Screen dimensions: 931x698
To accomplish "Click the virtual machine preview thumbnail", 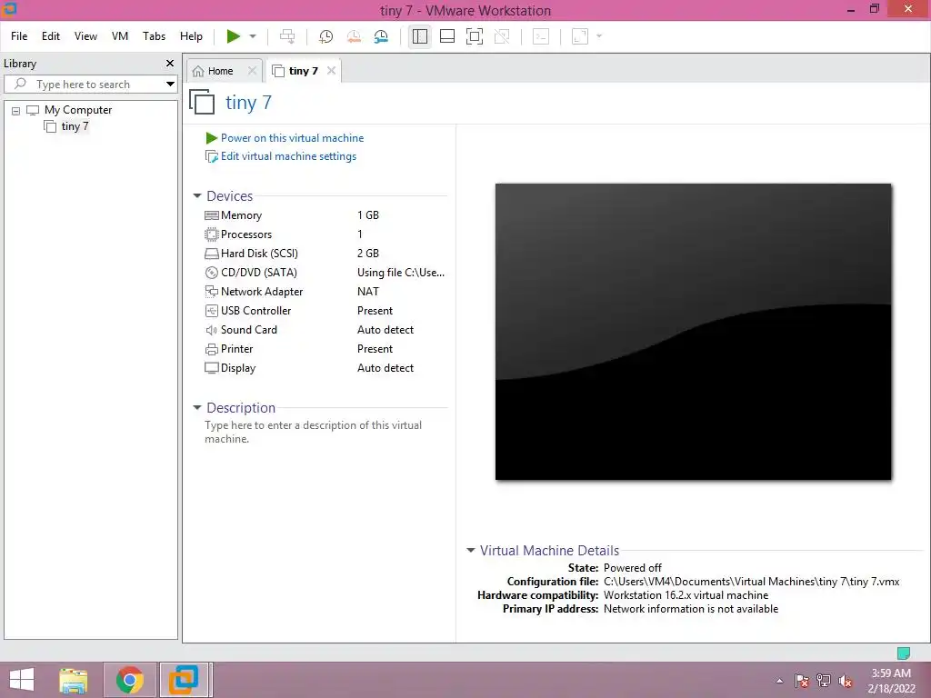I will coord(693,331).
